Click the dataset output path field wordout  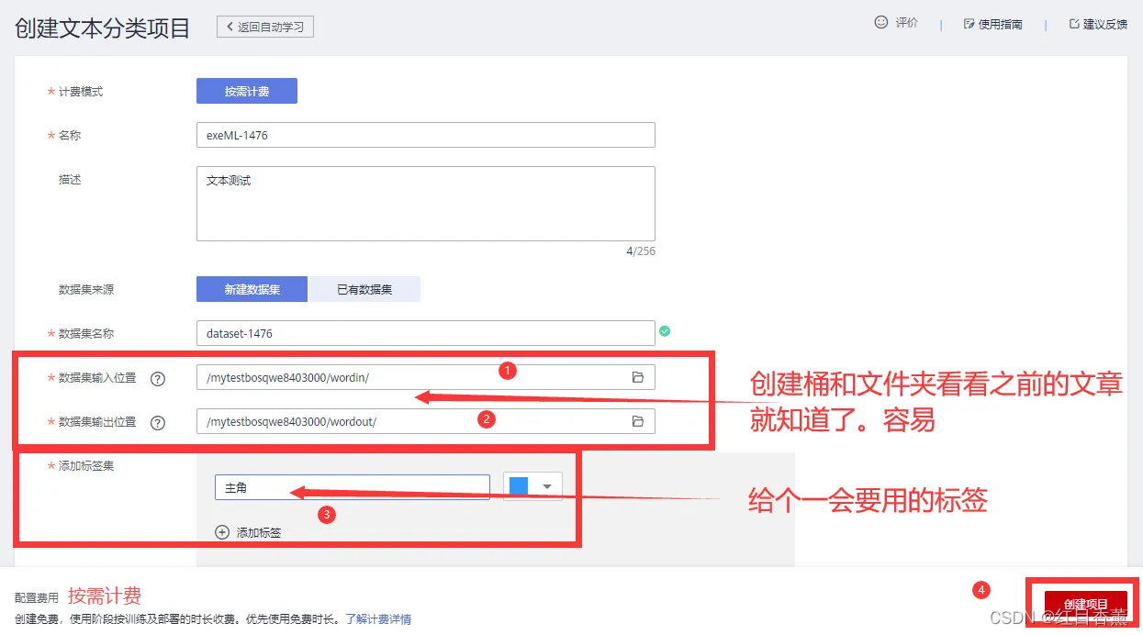point(426,421)
